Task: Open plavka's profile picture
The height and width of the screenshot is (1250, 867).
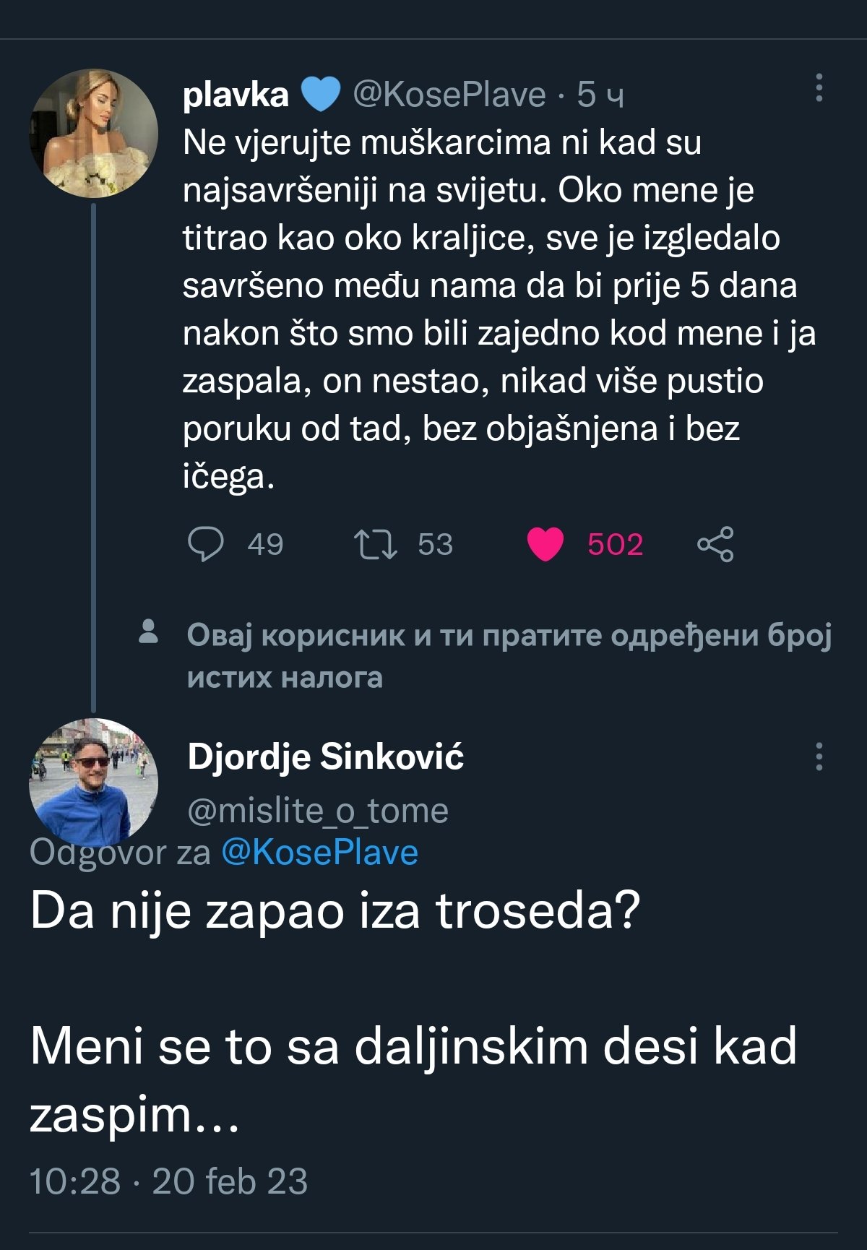Action: [94, 134]
